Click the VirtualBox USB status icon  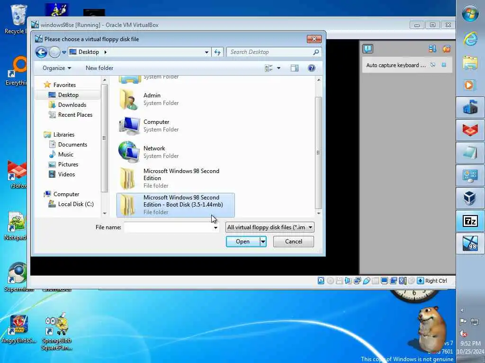[367, 281]
